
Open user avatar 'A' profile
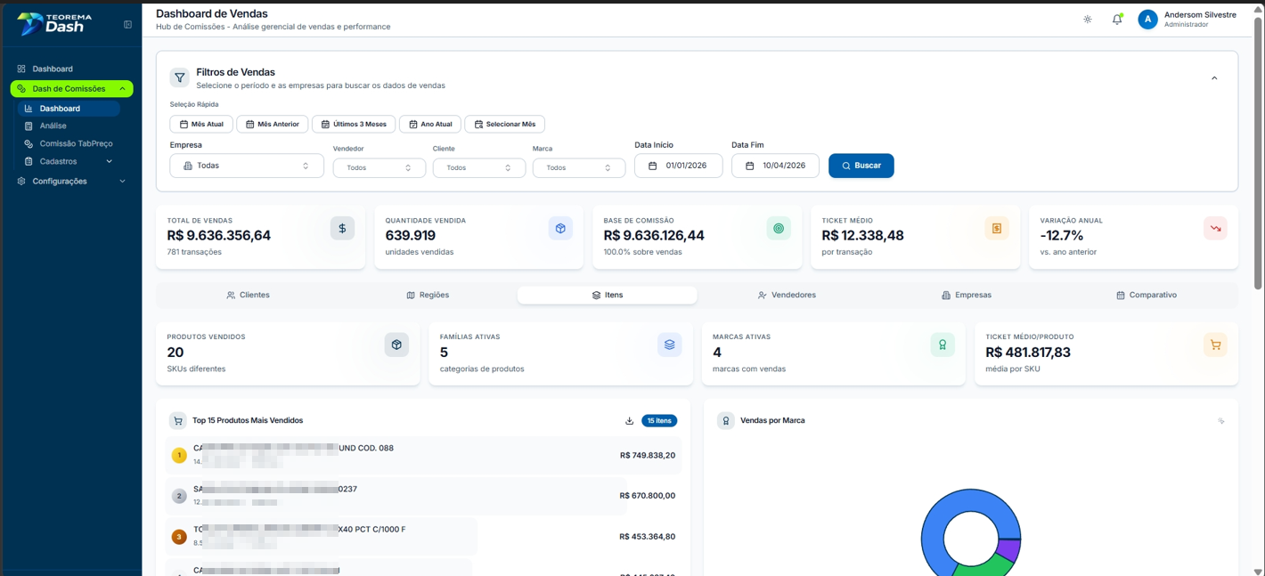tap(1147, 20)
